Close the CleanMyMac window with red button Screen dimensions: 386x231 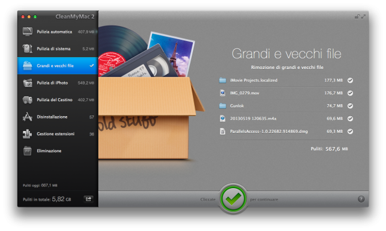[23, 17]
